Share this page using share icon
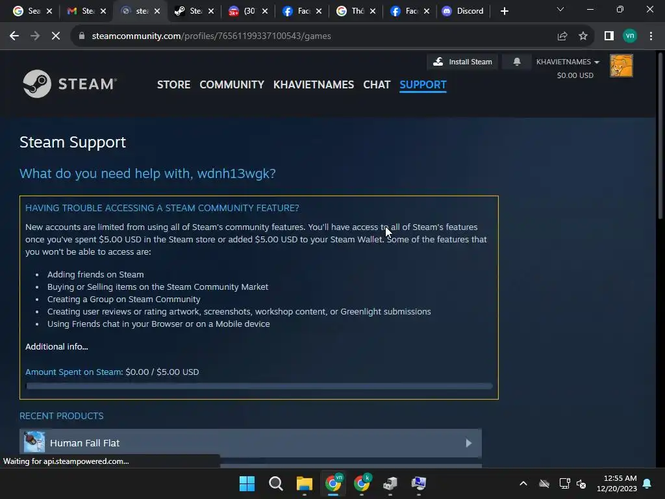The image size is (665, 499). click(x=562, y=36)
